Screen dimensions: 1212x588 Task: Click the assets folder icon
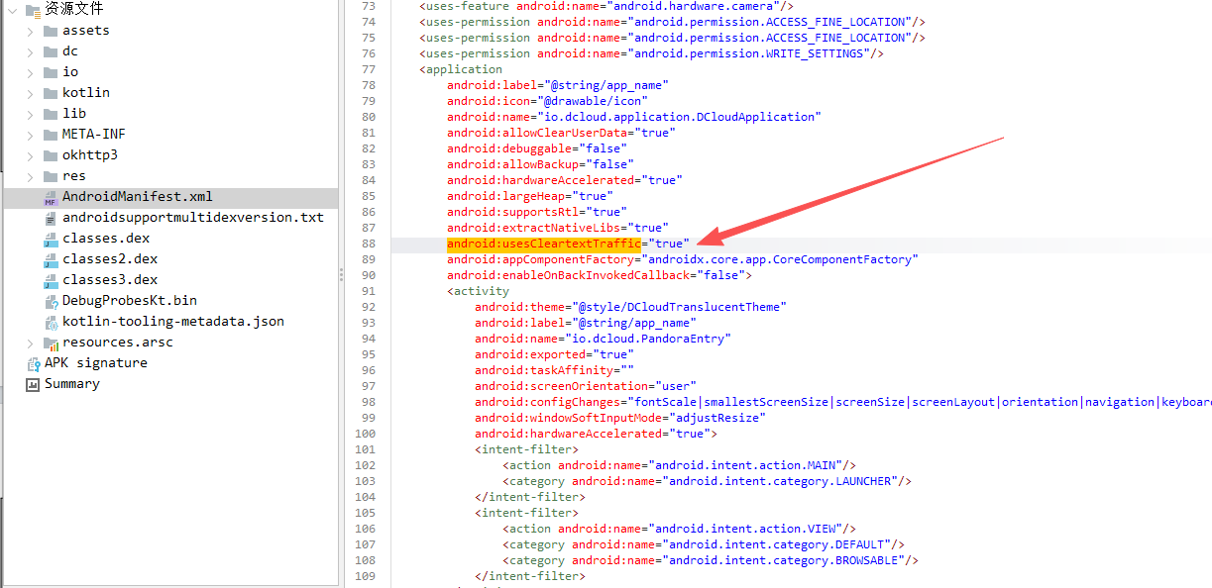coord(51,31)
